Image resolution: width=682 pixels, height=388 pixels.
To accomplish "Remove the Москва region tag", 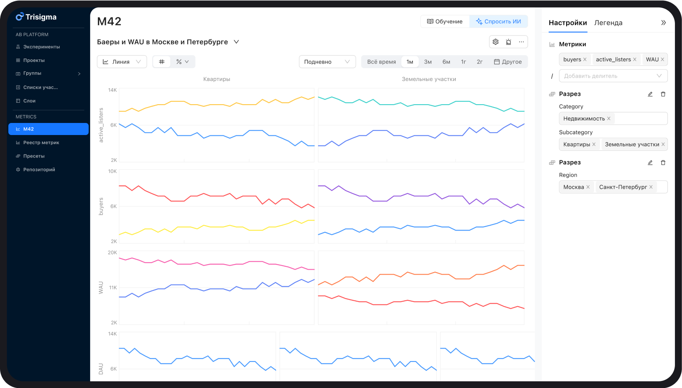I will click(x=588, y=187).
